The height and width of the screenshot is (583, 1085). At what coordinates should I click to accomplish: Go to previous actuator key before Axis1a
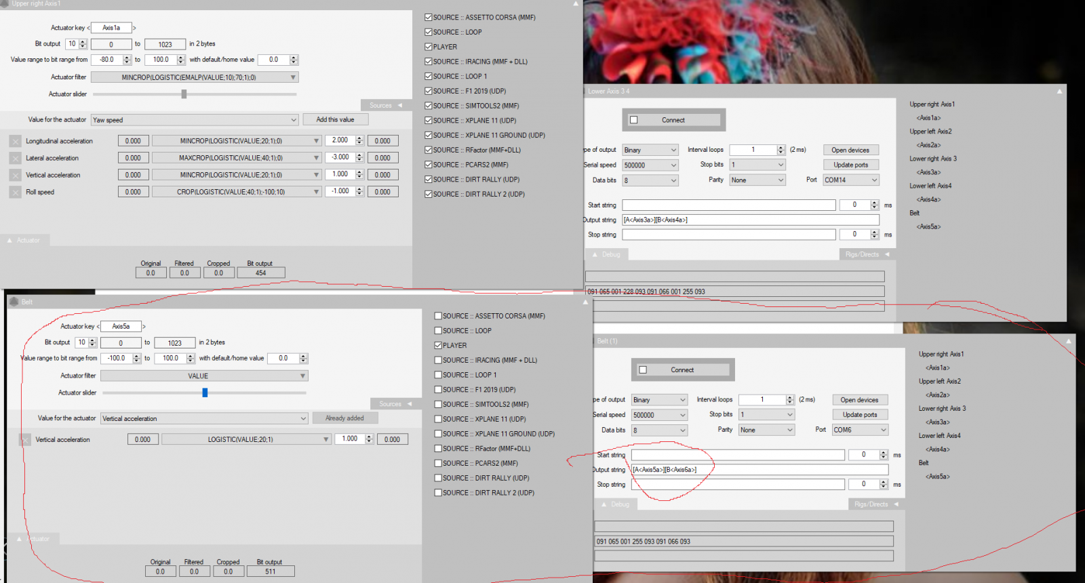[x=88, y=28]
